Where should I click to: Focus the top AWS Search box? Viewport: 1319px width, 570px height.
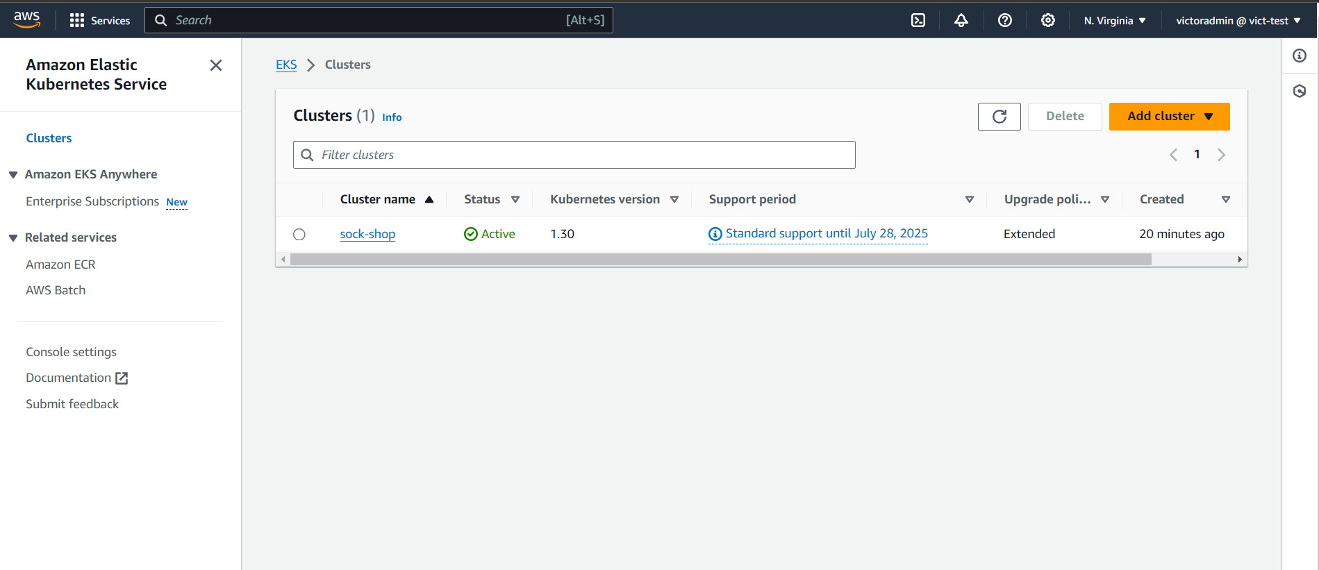coord(379,20)
